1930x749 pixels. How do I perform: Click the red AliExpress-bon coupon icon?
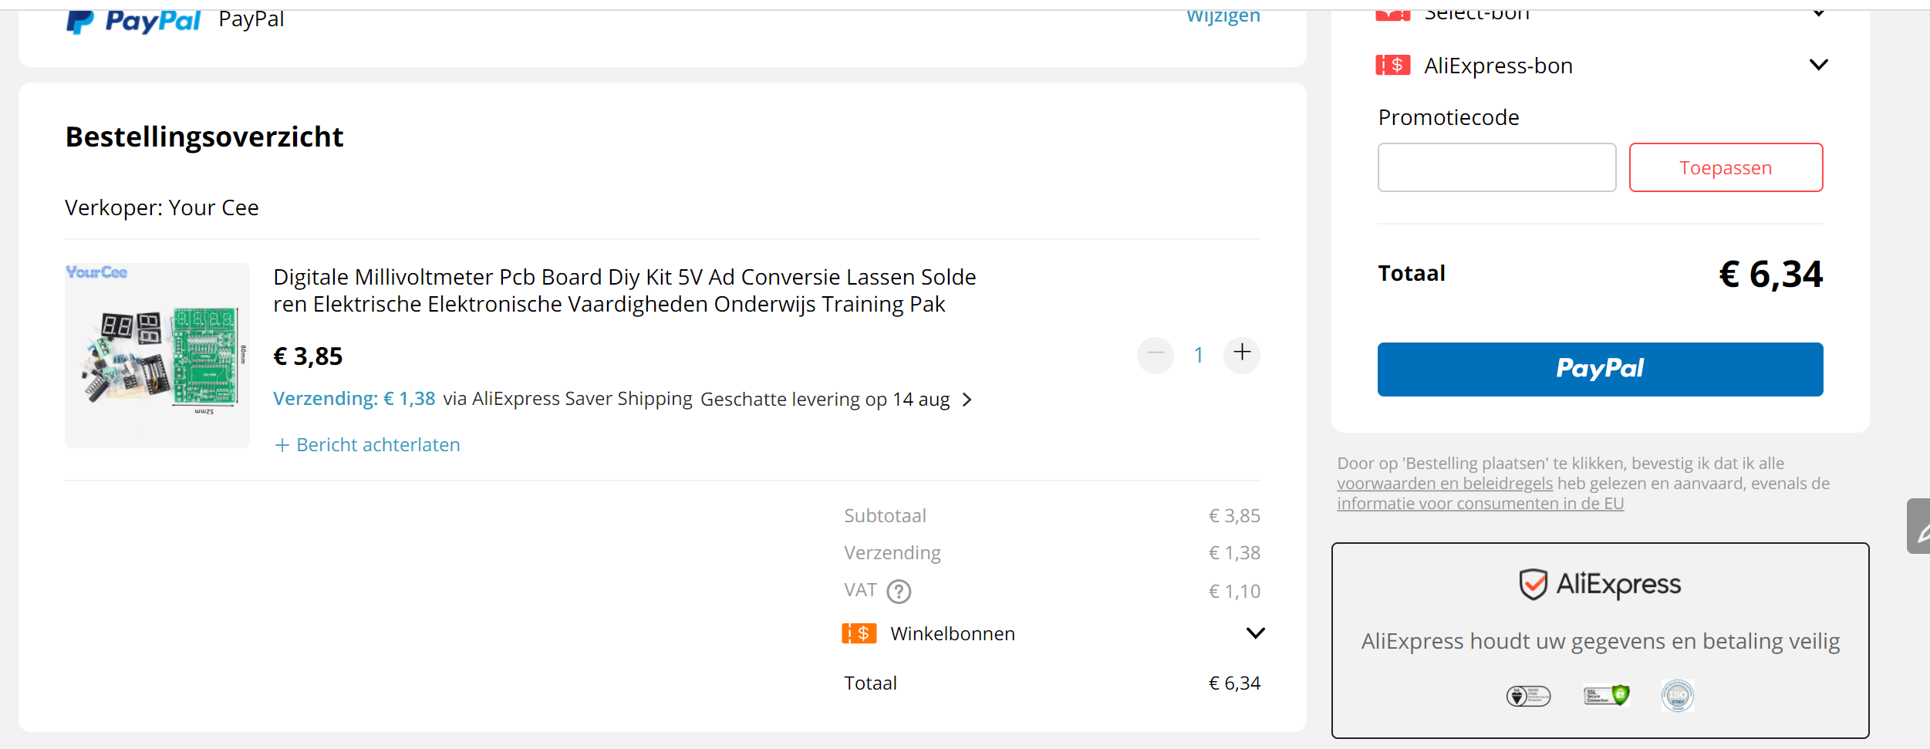click(x=1392, y=66)
